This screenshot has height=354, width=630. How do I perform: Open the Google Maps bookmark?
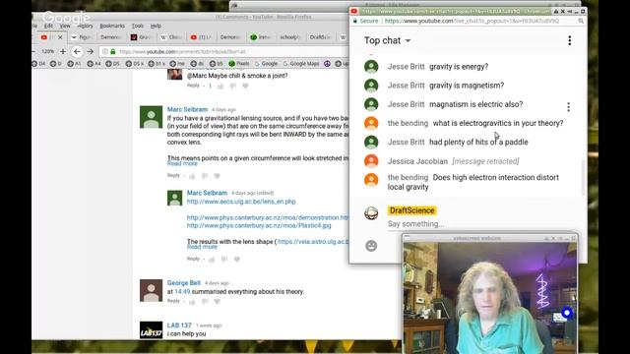coord(301,63)
